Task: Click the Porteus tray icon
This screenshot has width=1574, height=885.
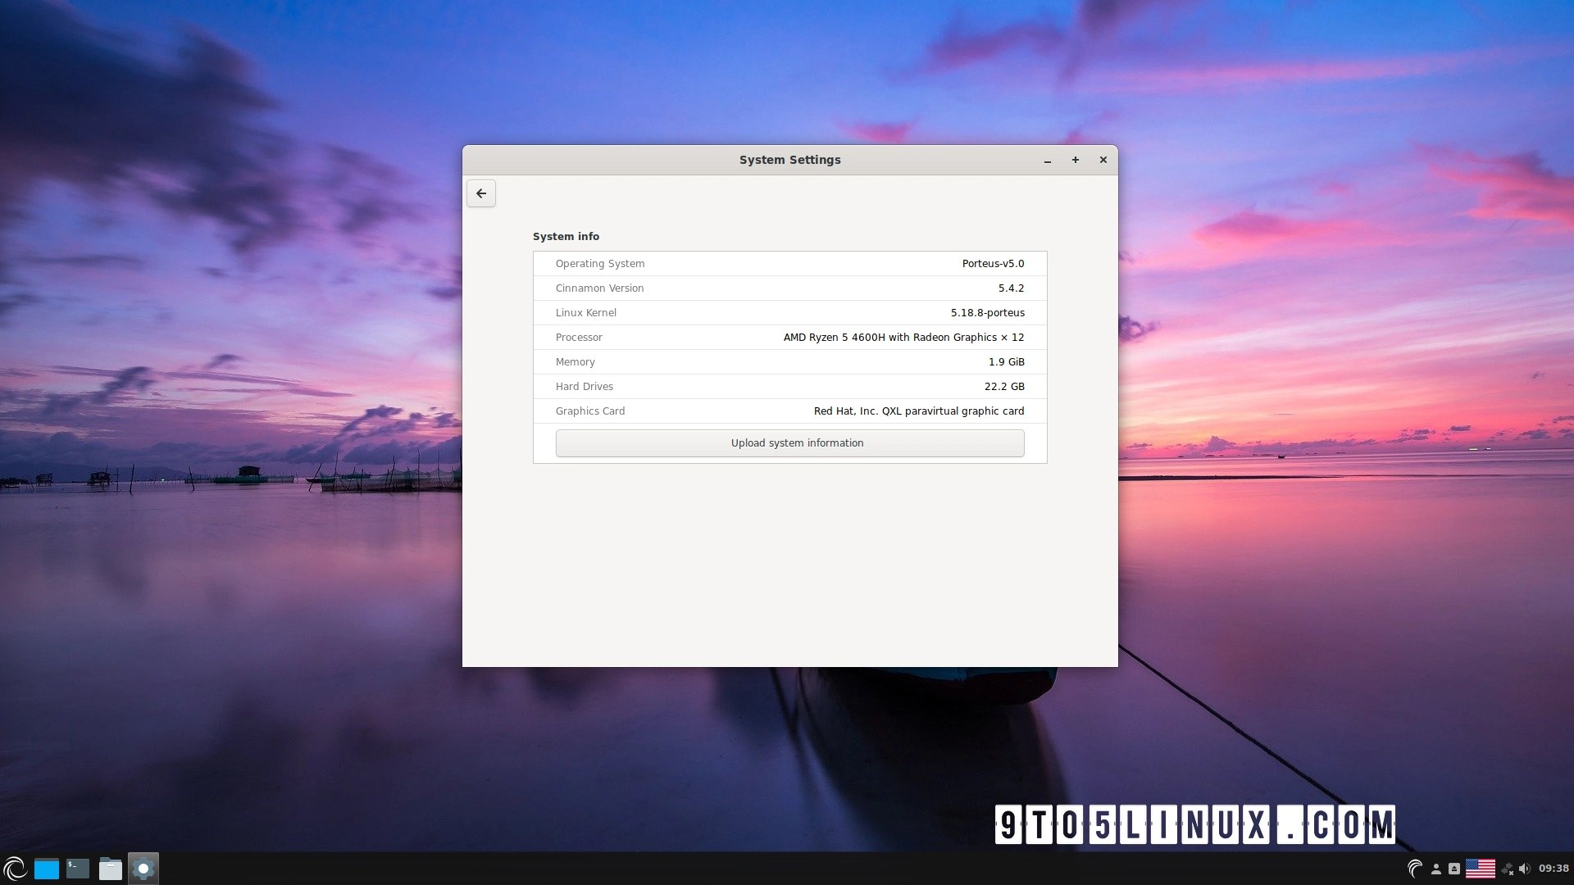Action: point(1414,869)
